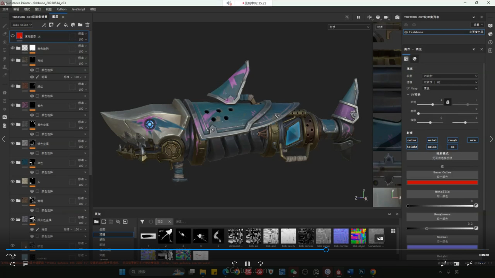Open the UV Wrap dropdown
495x278 pixels.
click(450, 88)
